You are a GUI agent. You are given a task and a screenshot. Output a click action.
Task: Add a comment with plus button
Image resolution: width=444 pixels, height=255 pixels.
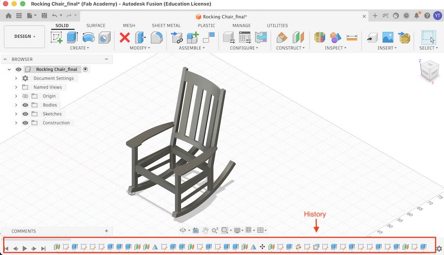(106, 231)
